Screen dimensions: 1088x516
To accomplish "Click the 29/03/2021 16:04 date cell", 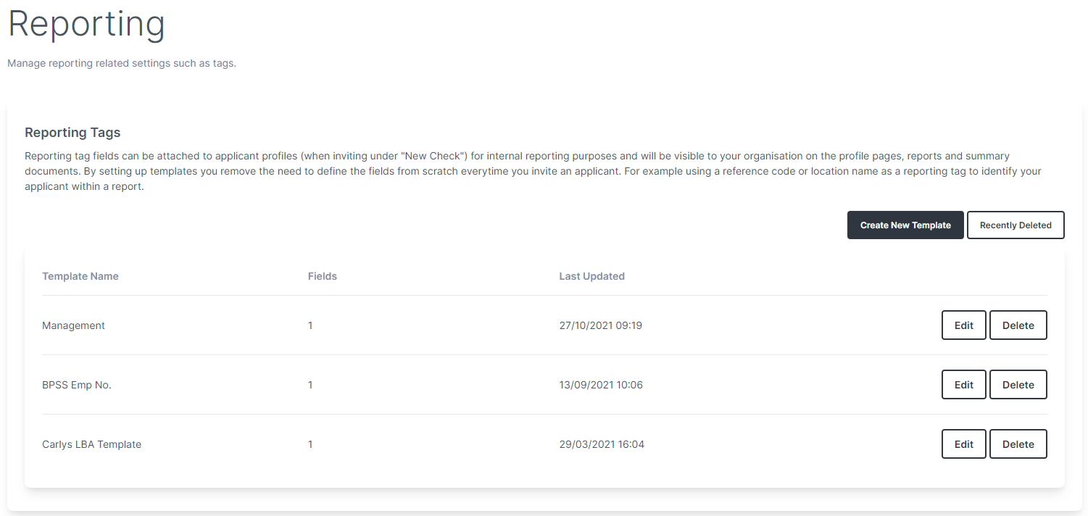I will coord(602,444).
